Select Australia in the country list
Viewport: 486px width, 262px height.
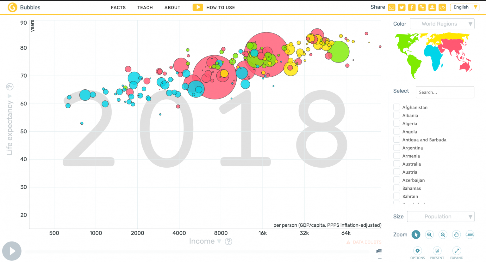click(396, 164)
